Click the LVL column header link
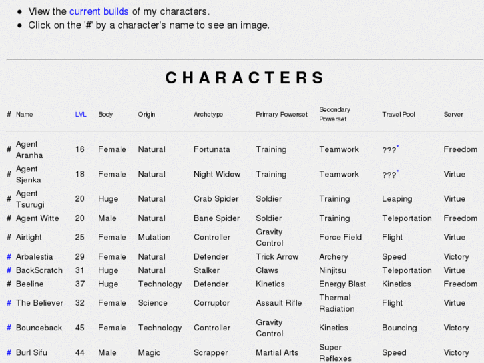The image size is (484, 363). click(x=81, y=115)
